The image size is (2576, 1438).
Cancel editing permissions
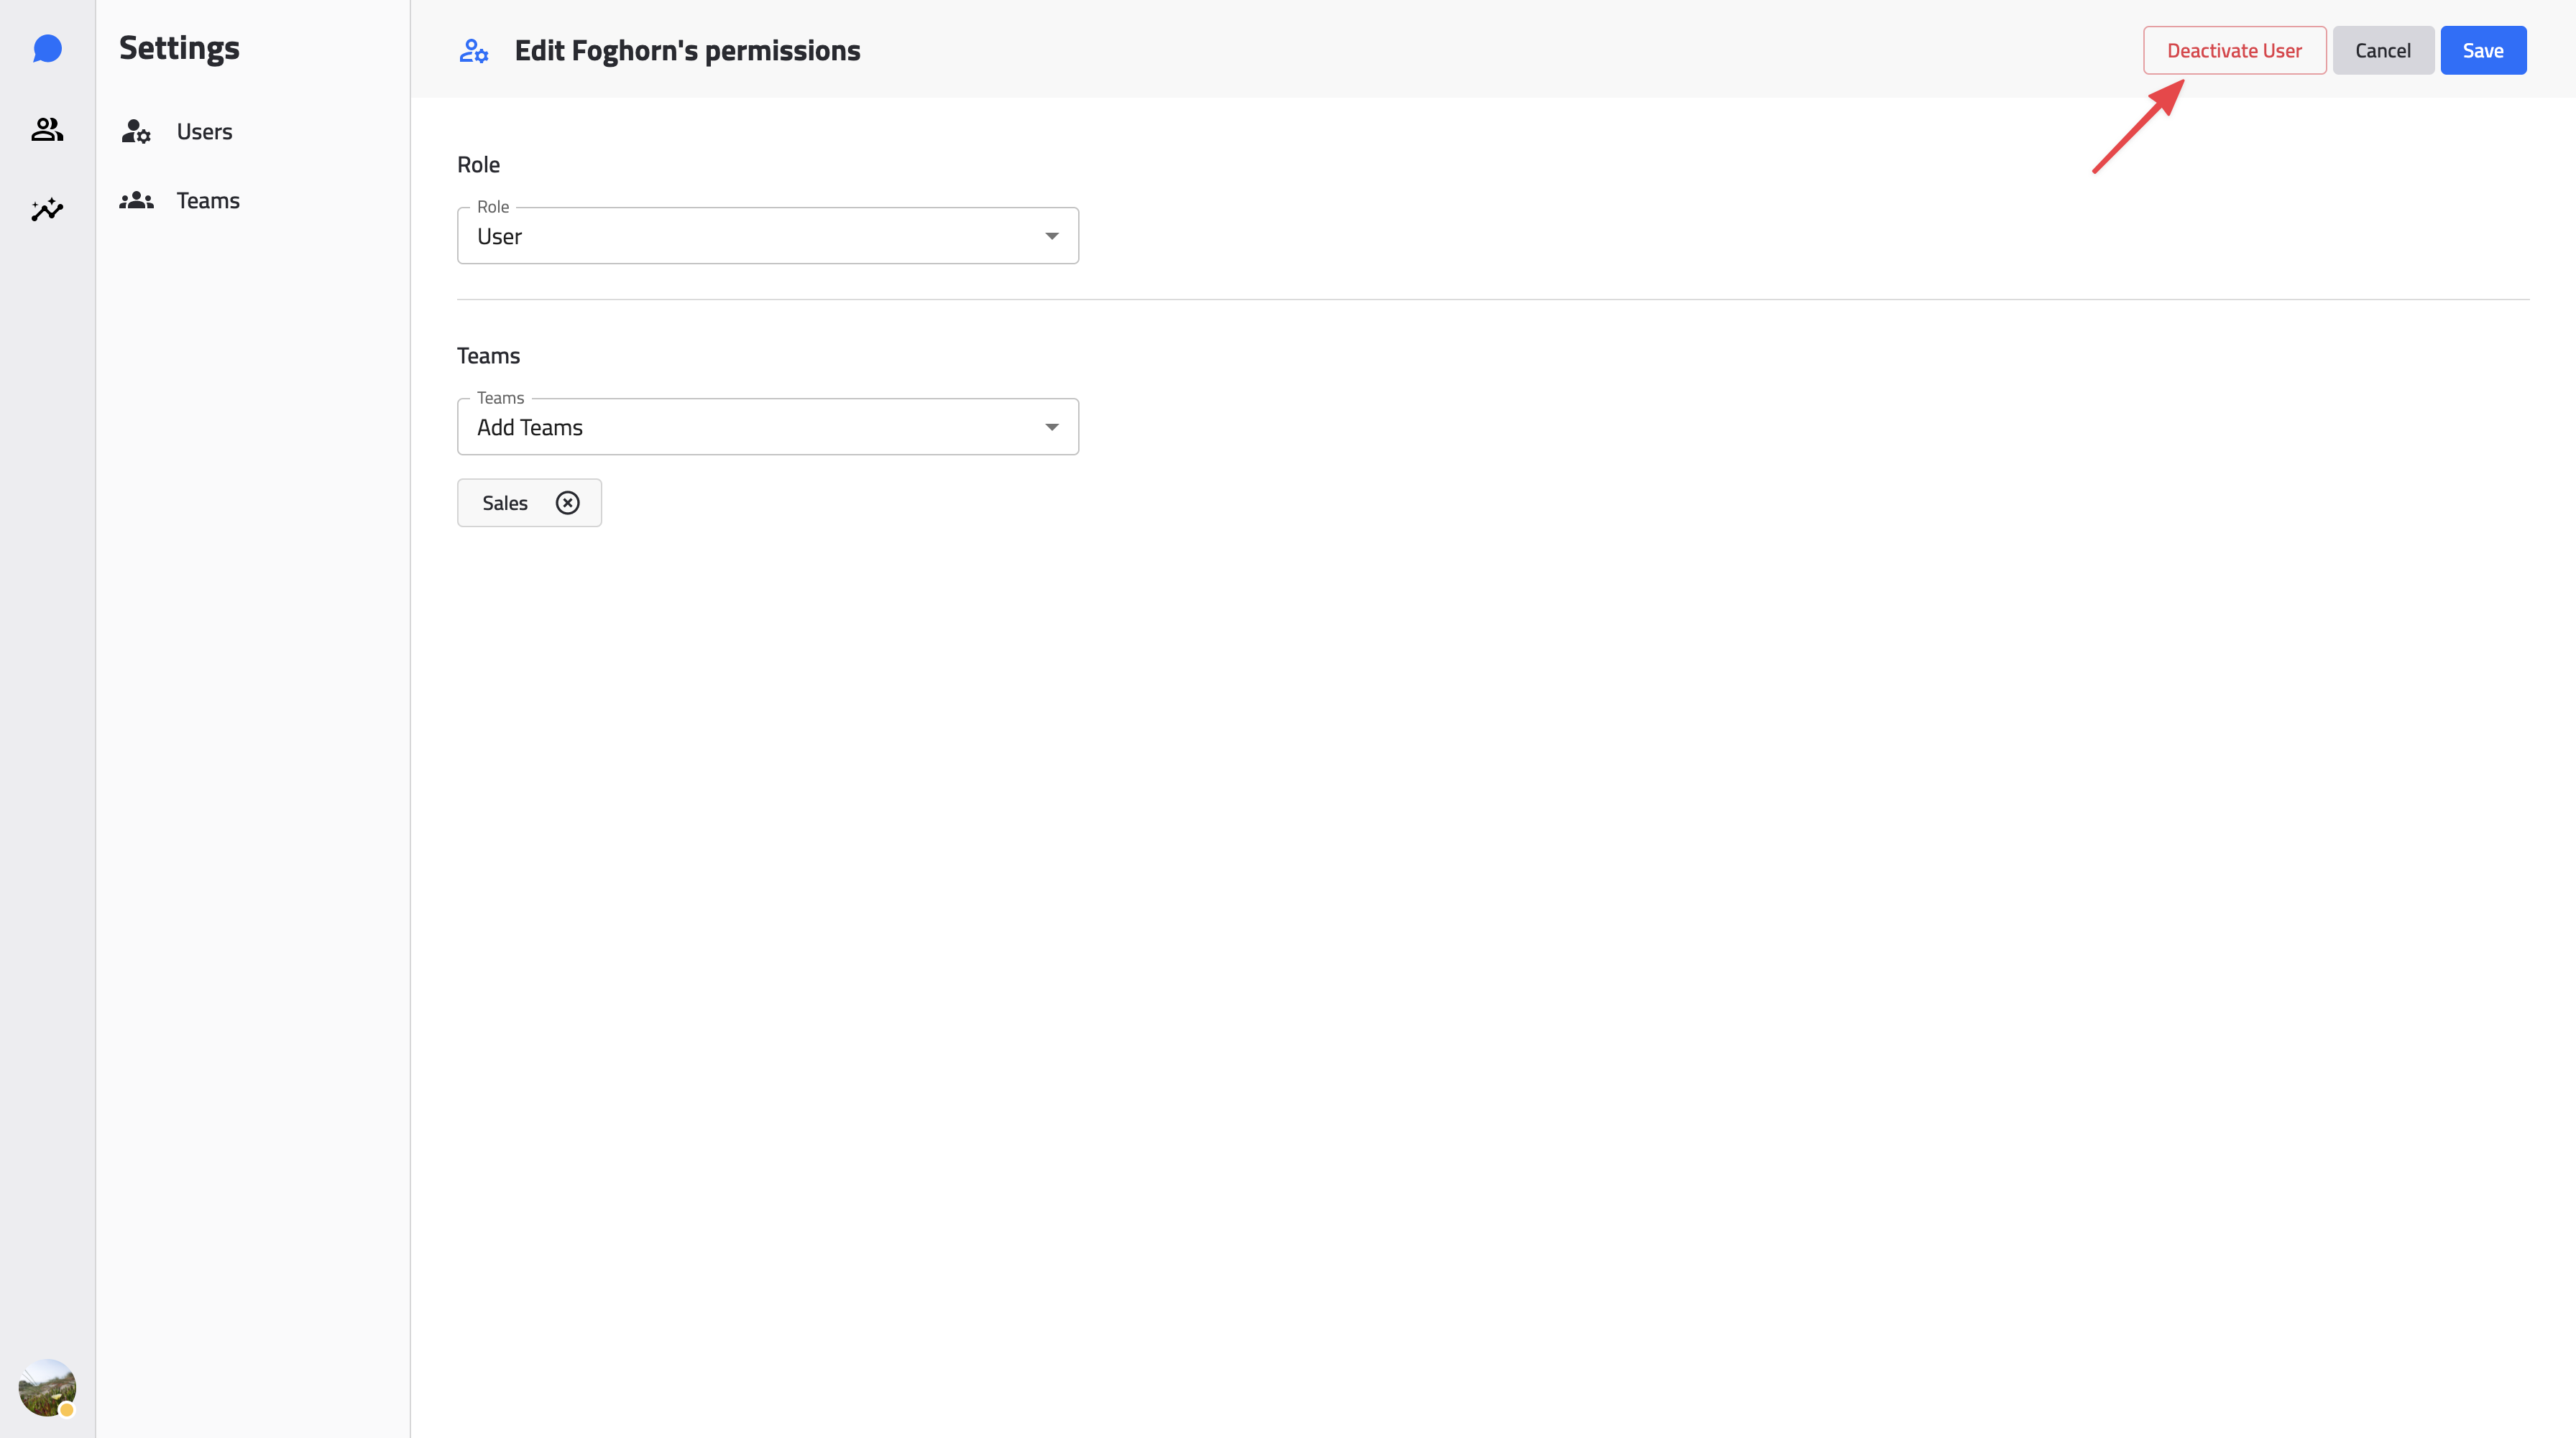click(x=2382, y=50)
